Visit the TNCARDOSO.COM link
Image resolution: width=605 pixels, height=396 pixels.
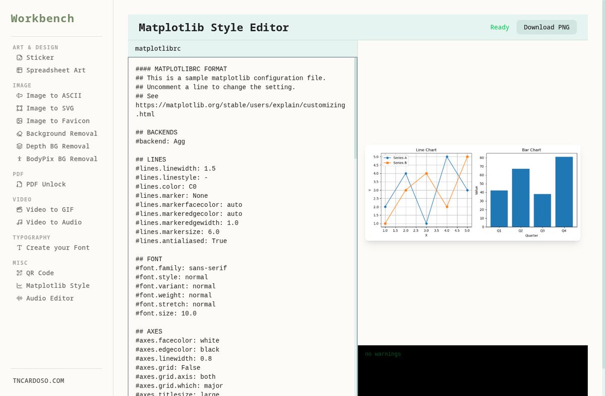pos(38,381)
